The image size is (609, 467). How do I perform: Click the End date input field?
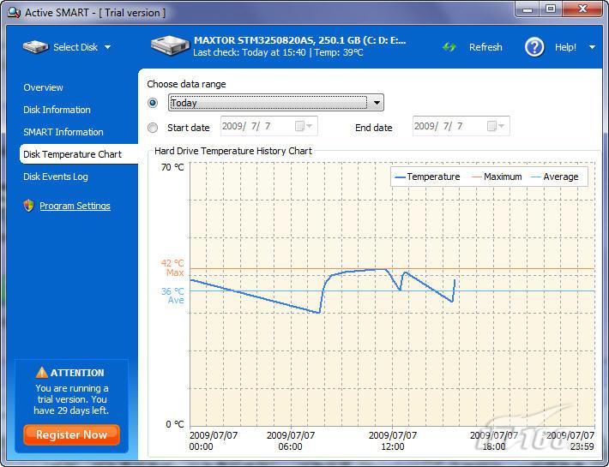click(461, 126)
